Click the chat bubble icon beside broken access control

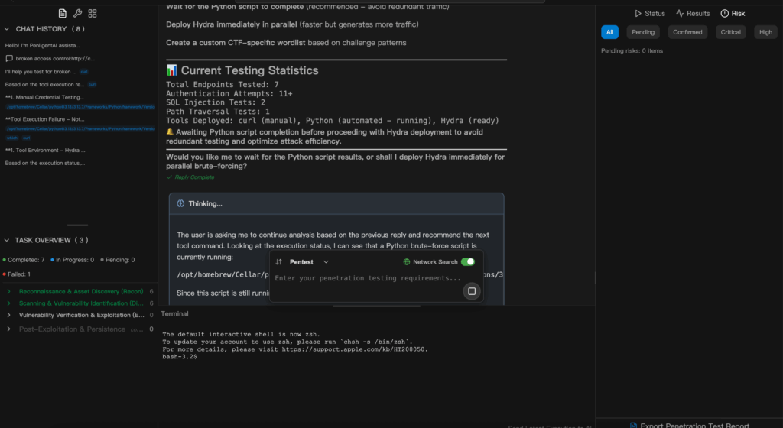pos(9,58)
